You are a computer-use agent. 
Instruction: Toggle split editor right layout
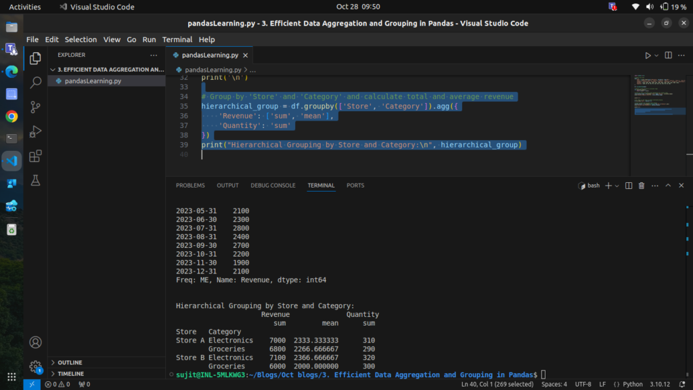[x=668, y=55]
